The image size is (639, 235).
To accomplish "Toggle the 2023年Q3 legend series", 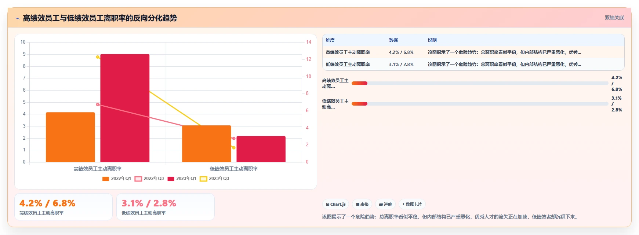I will click(215, 179).
